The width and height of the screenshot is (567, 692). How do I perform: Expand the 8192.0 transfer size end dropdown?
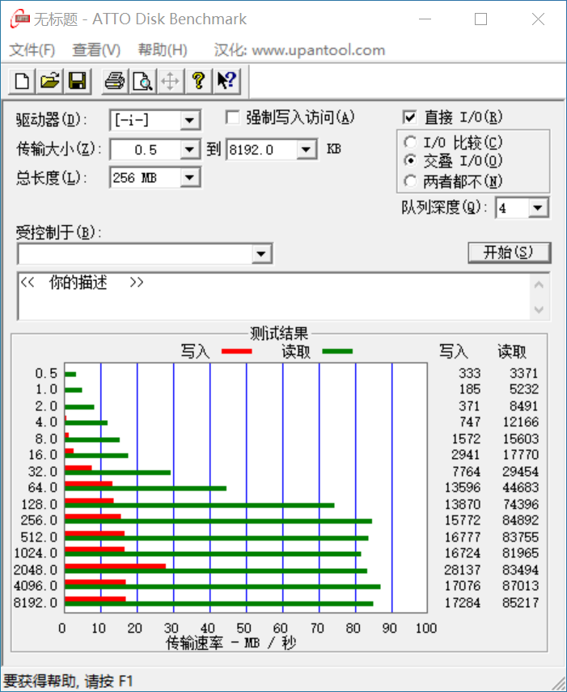306,150
